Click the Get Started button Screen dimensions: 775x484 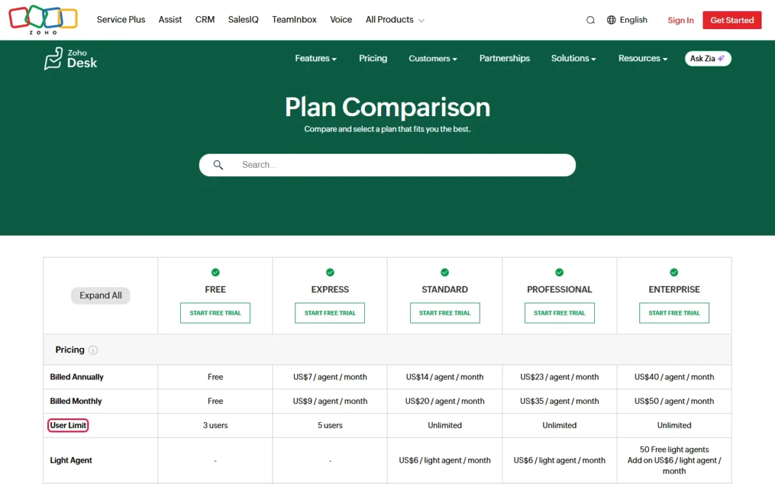point(732,20)
